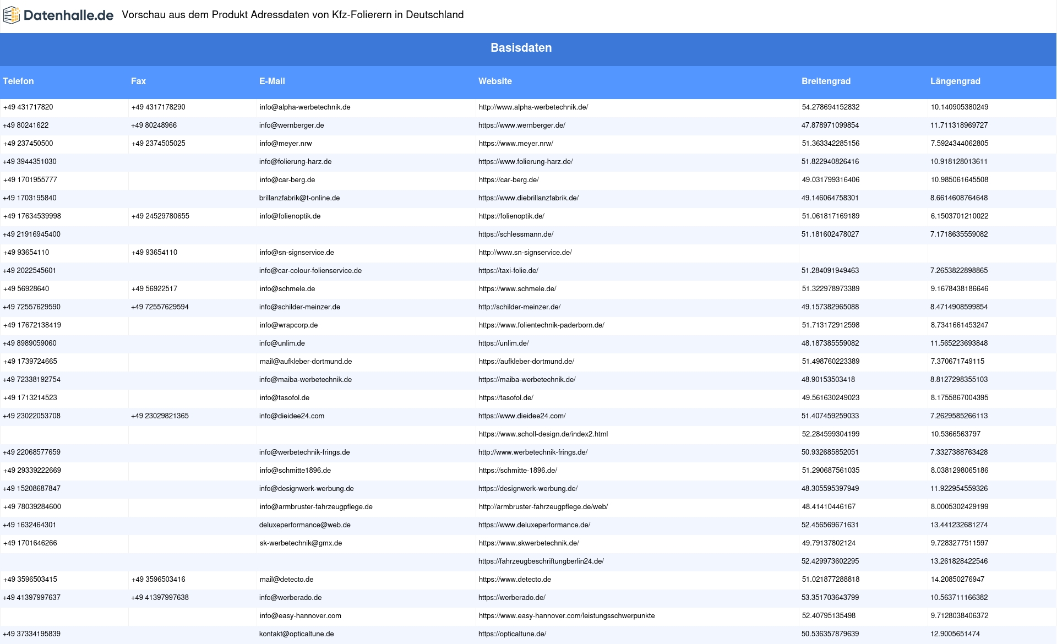Screen dimensions: 1057x644
Task: Select phone number +49 15208687847
Action: (x=32, y=489)
